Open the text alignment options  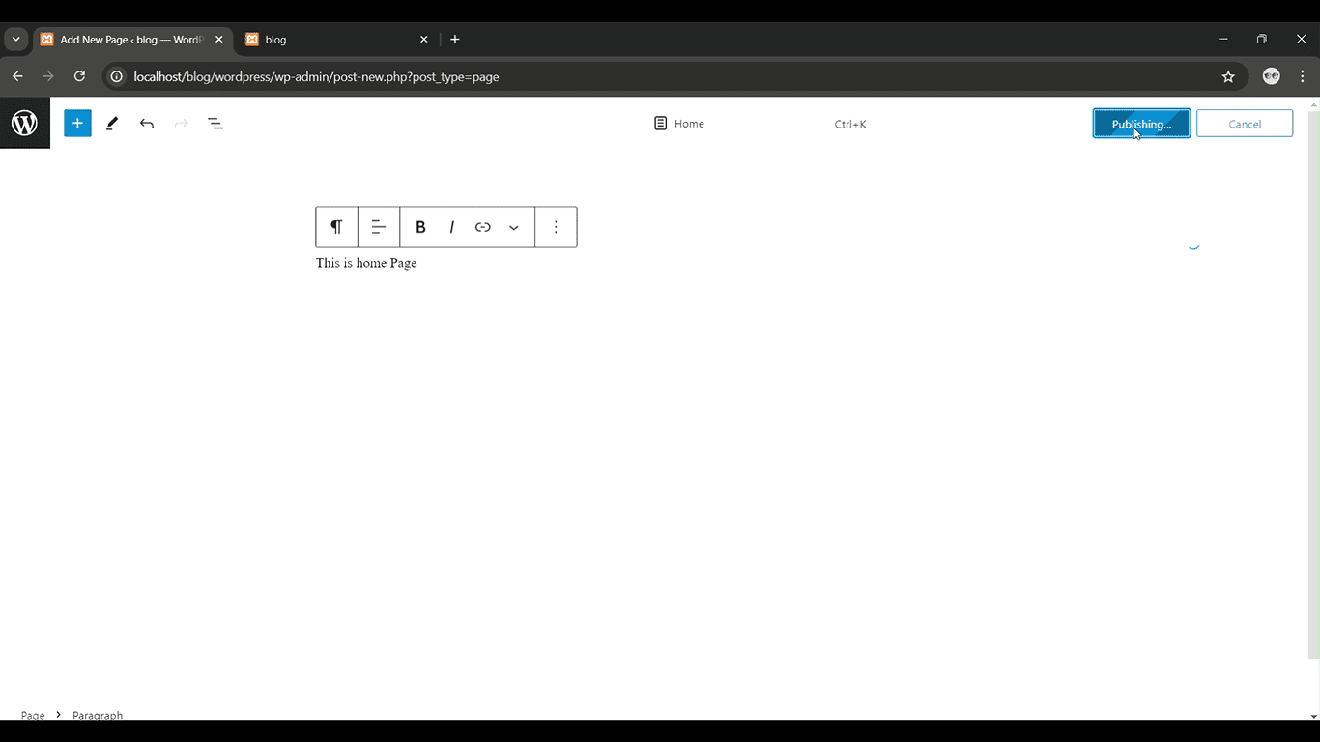(x=379, y=227)
